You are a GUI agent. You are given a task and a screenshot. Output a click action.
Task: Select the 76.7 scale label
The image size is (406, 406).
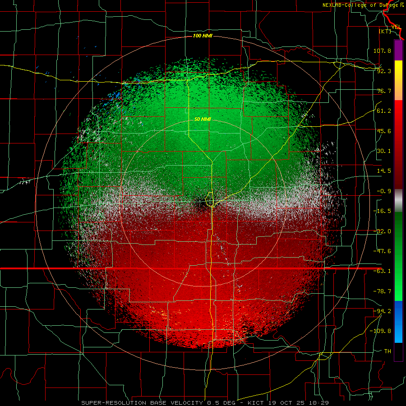tap(384, 91)
